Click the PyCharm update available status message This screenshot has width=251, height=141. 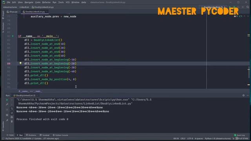32,139
